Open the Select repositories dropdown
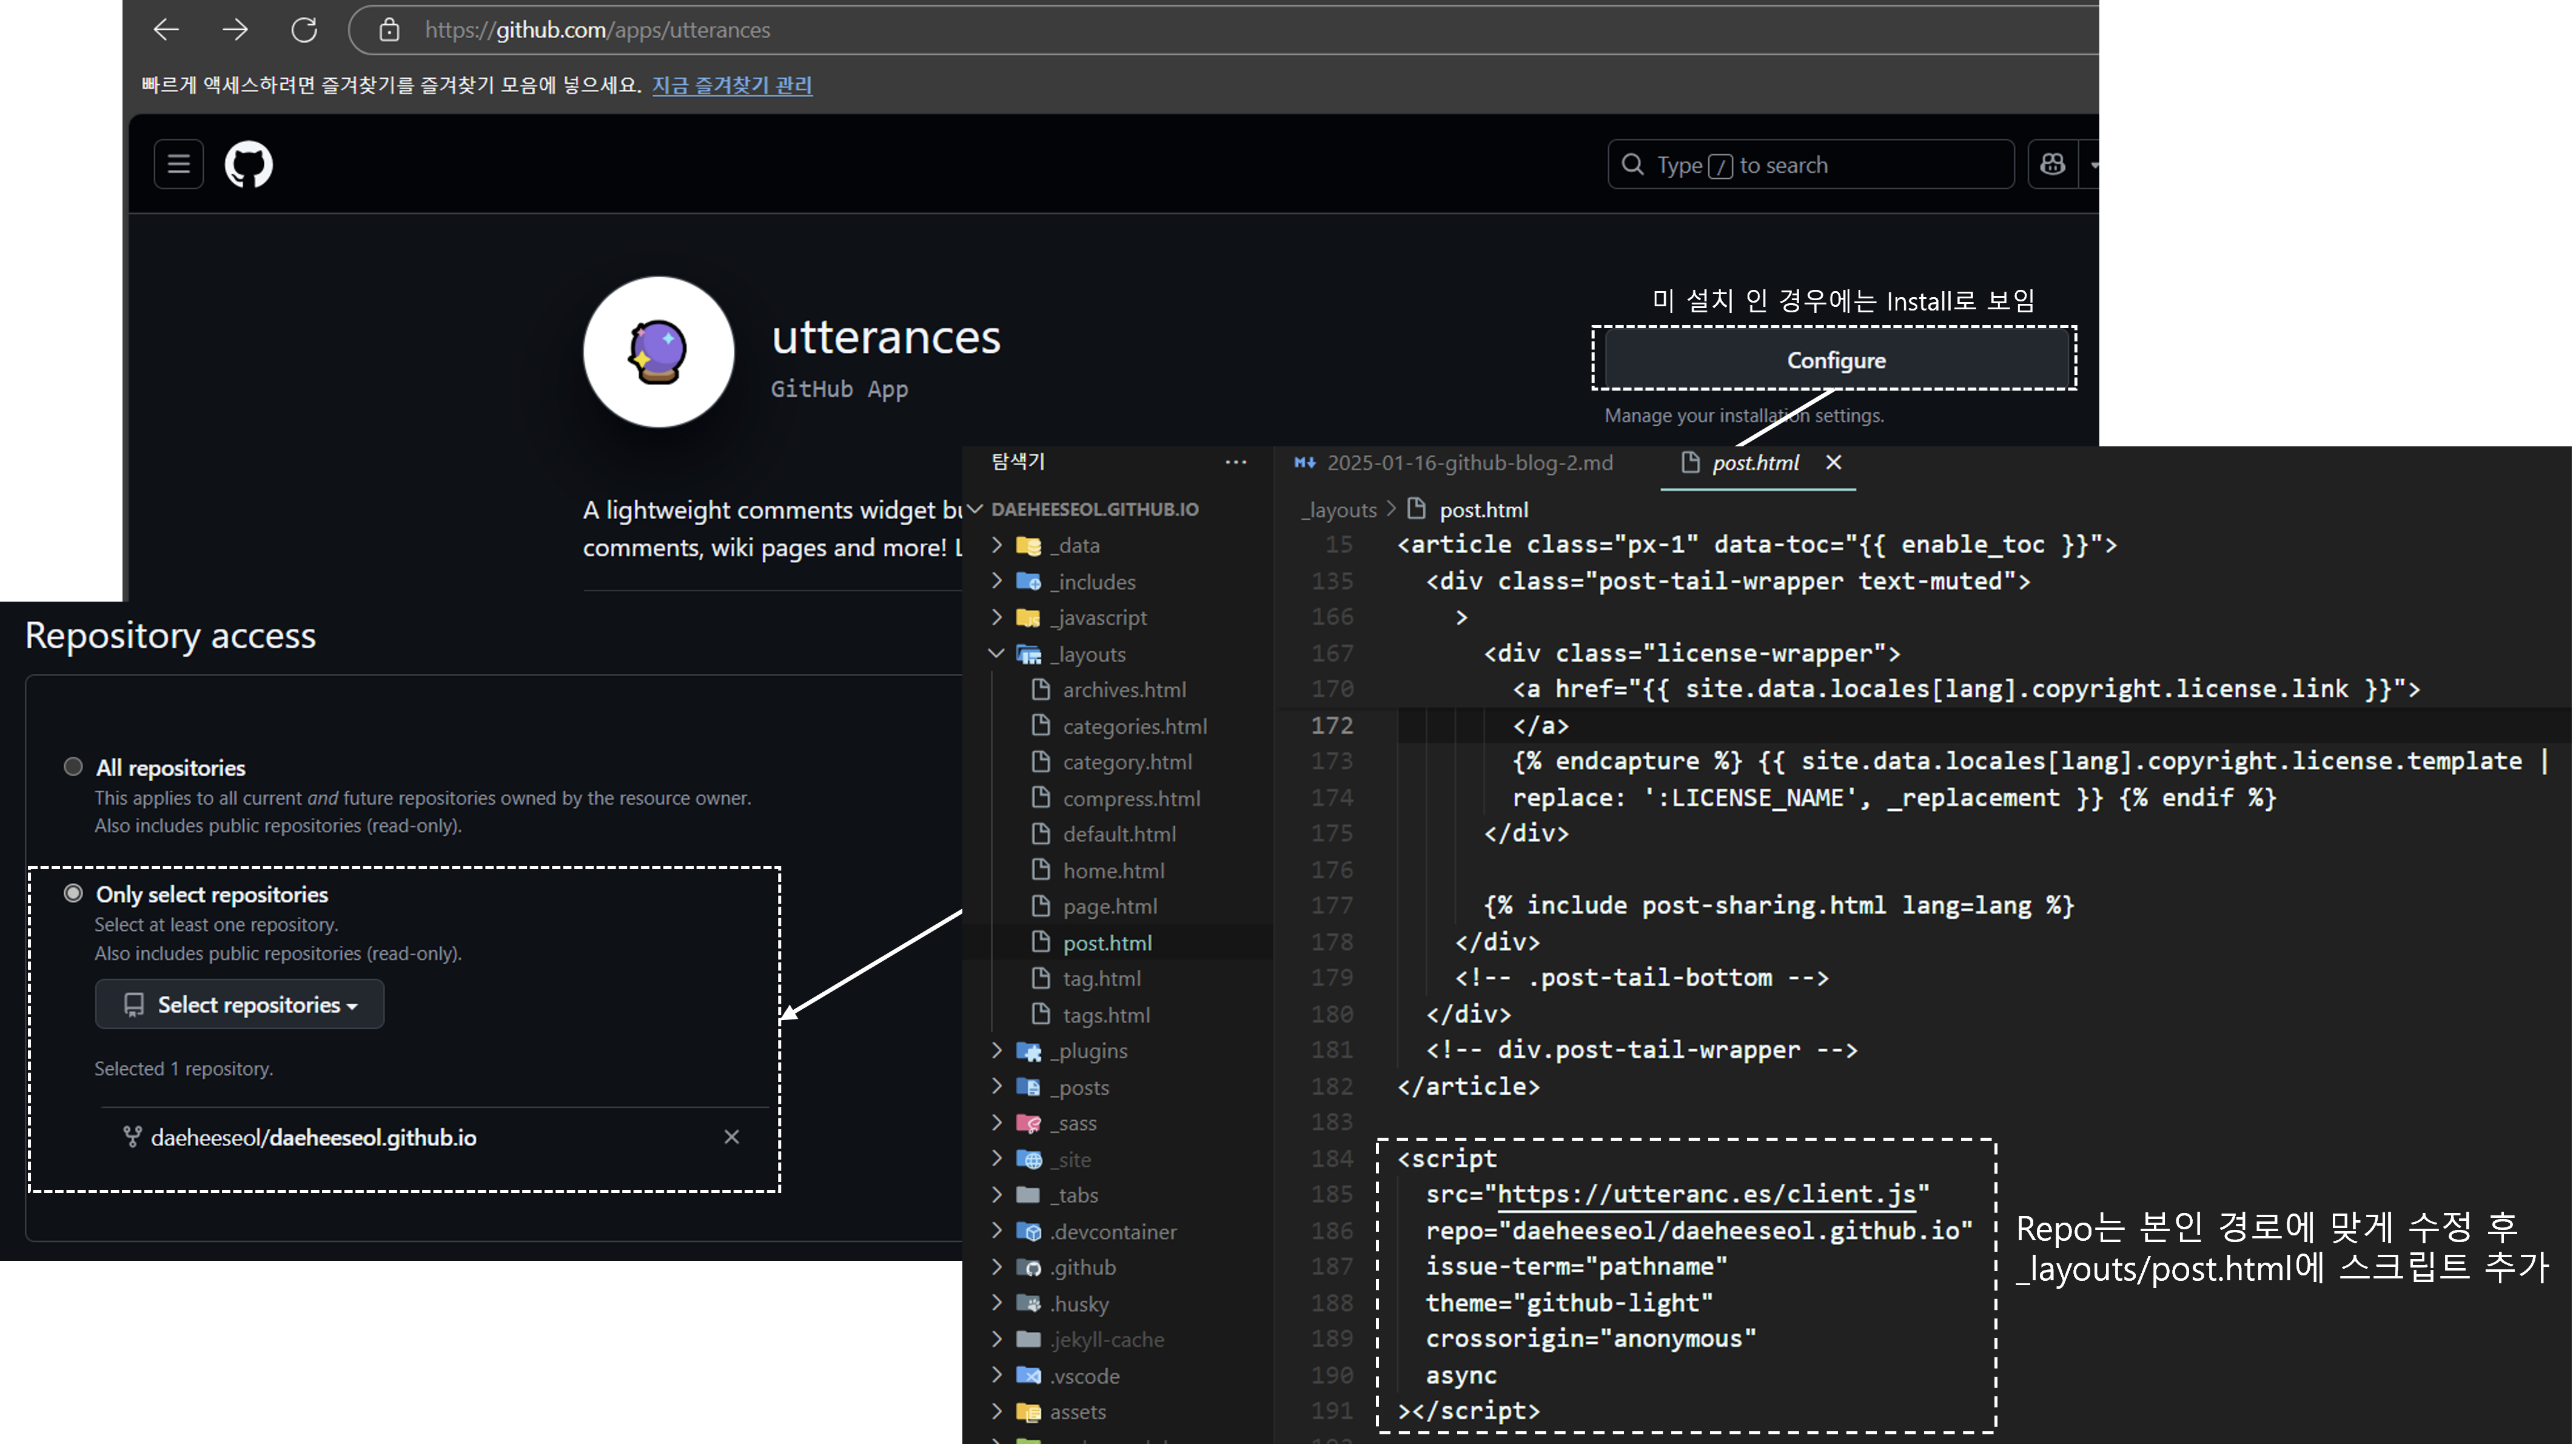This screenshot has width=2576, height=1444. (x=239, y=1004)
